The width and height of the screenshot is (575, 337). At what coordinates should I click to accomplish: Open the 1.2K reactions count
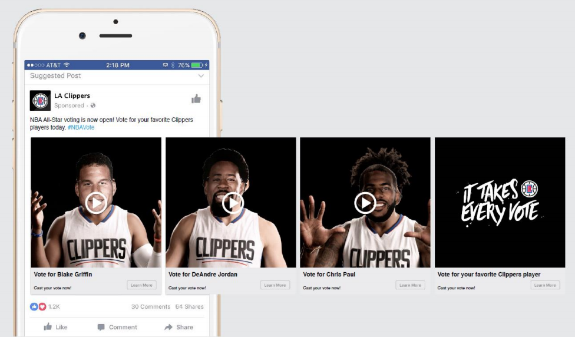54,306
